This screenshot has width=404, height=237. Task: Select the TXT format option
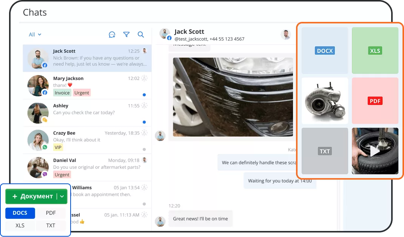click(51, 225)
